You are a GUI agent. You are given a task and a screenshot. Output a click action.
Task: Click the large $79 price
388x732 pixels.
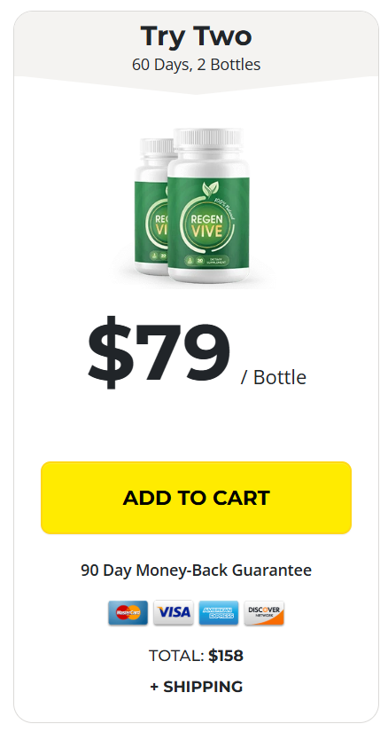[x=159, y=351]
